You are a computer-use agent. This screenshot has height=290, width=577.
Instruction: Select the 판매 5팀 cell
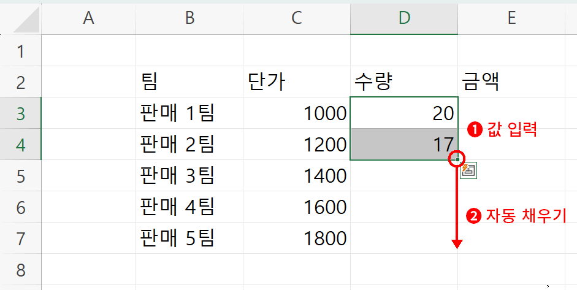(189, 238)
